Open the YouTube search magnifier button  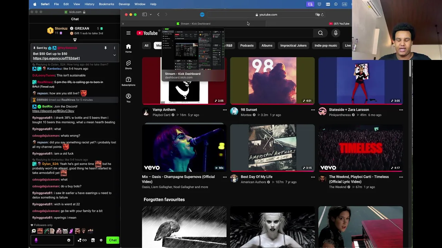point(320,33)
